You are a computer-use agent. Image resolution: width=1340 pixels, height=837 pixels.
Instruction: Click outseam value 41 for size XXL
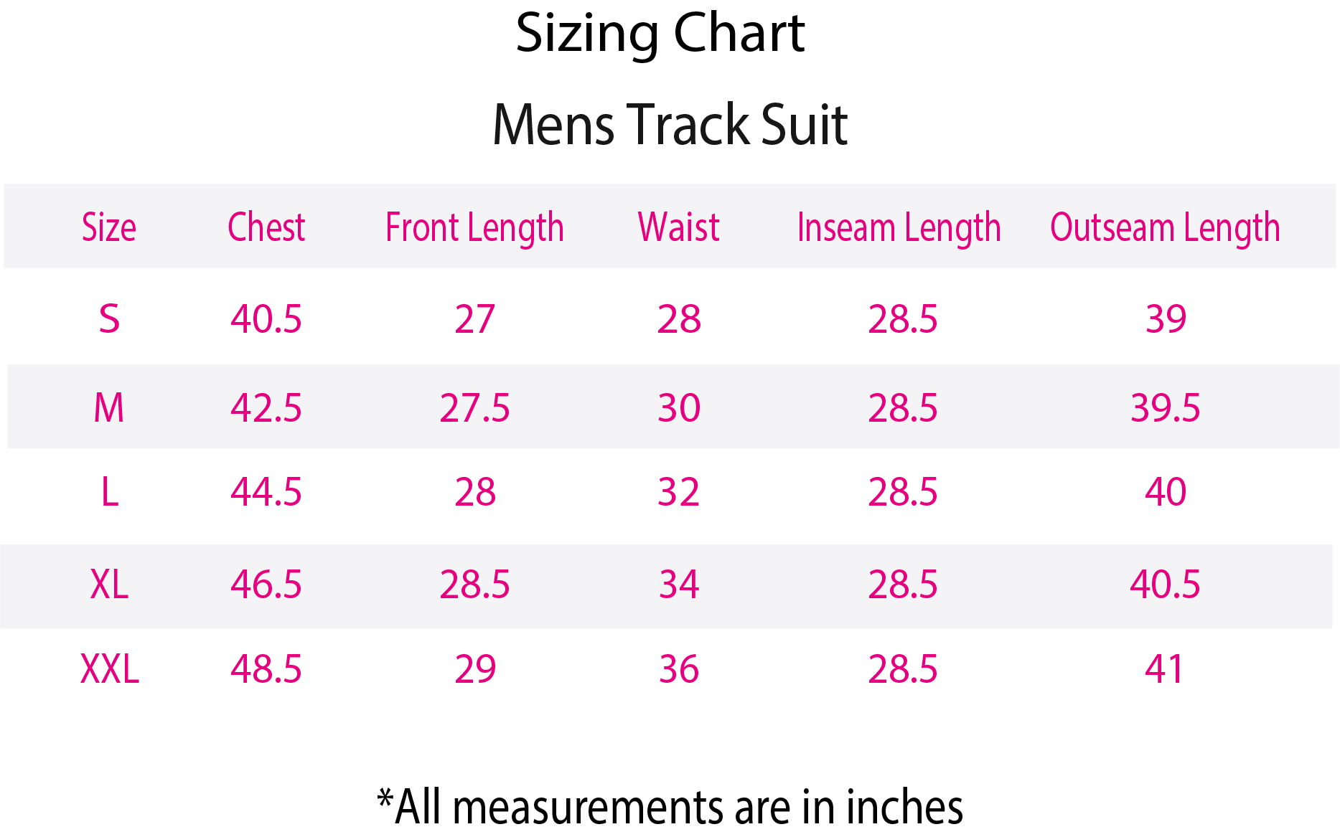(x=1163, y=669)
